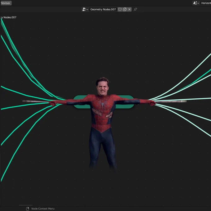The width and height of the screenshot is (211, 211).
Task: Click the metal rod on right side
Action: click(171, 101)
